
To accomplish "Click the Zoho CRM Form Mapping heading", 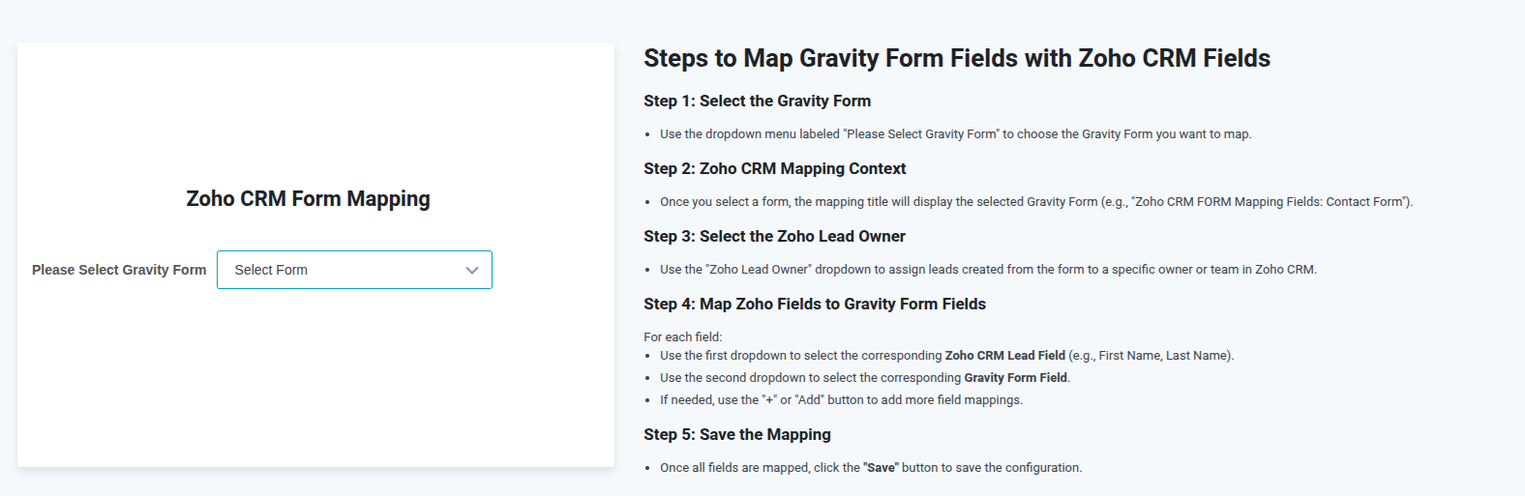I will (x=308, y=199).
